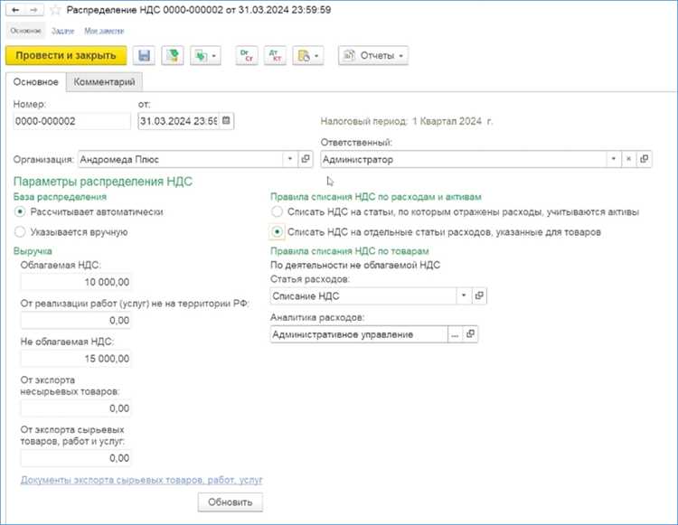Open 'Документы экспорта сырьевых товаров' link

(141, 480)
